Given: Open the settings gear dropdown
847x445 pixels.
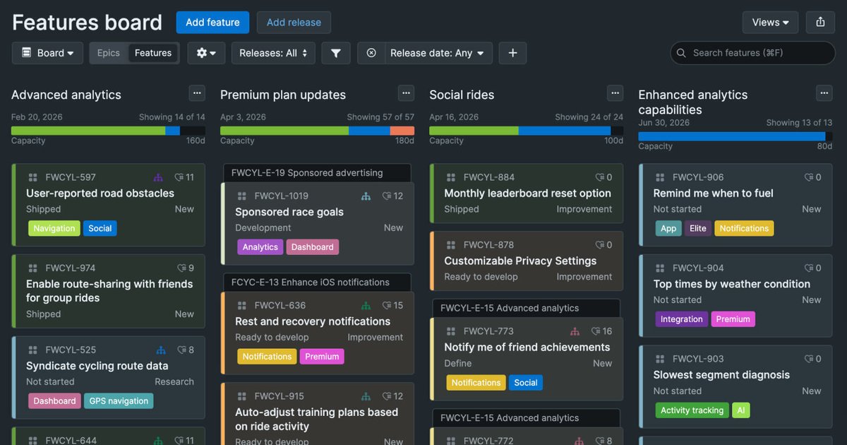Looking at the screenshot, I should click(206, 53).
